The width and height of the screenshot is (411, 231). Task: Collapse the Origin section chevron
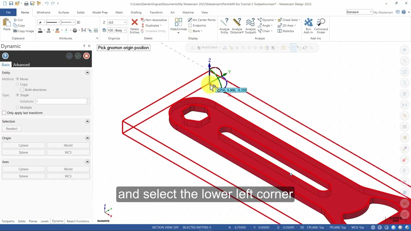pyautogui.click(x=87, y=138)
